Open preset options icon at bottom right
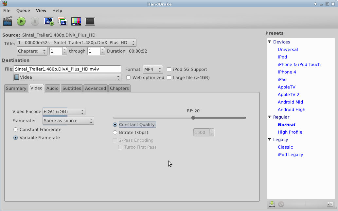Viewport: 338px width, 211px height. point(330,204)
